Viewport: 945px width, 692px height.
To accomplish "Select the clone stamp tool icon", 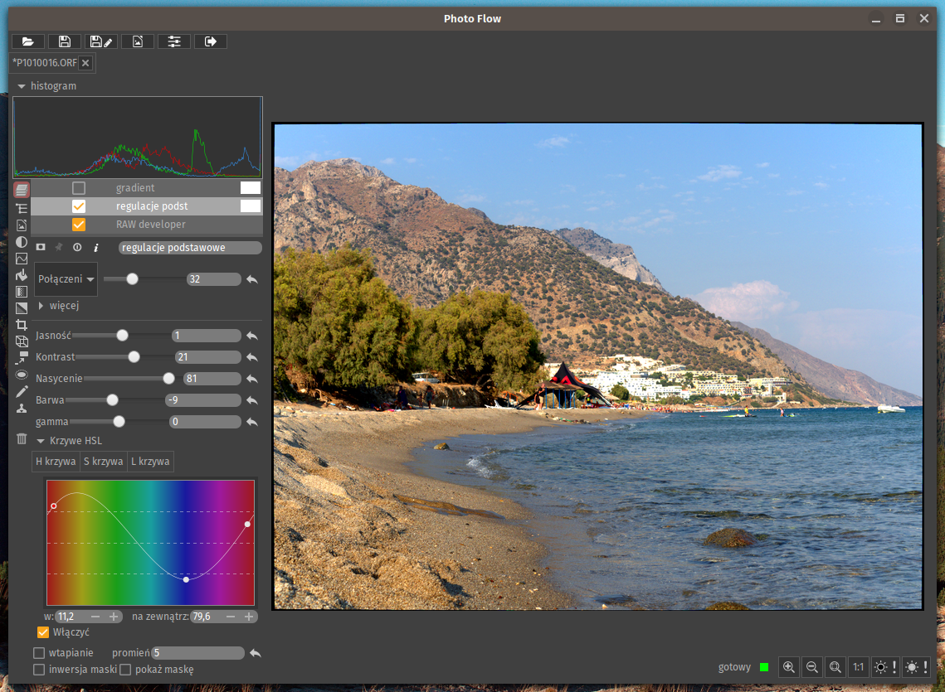I will (x=22, y=409).
